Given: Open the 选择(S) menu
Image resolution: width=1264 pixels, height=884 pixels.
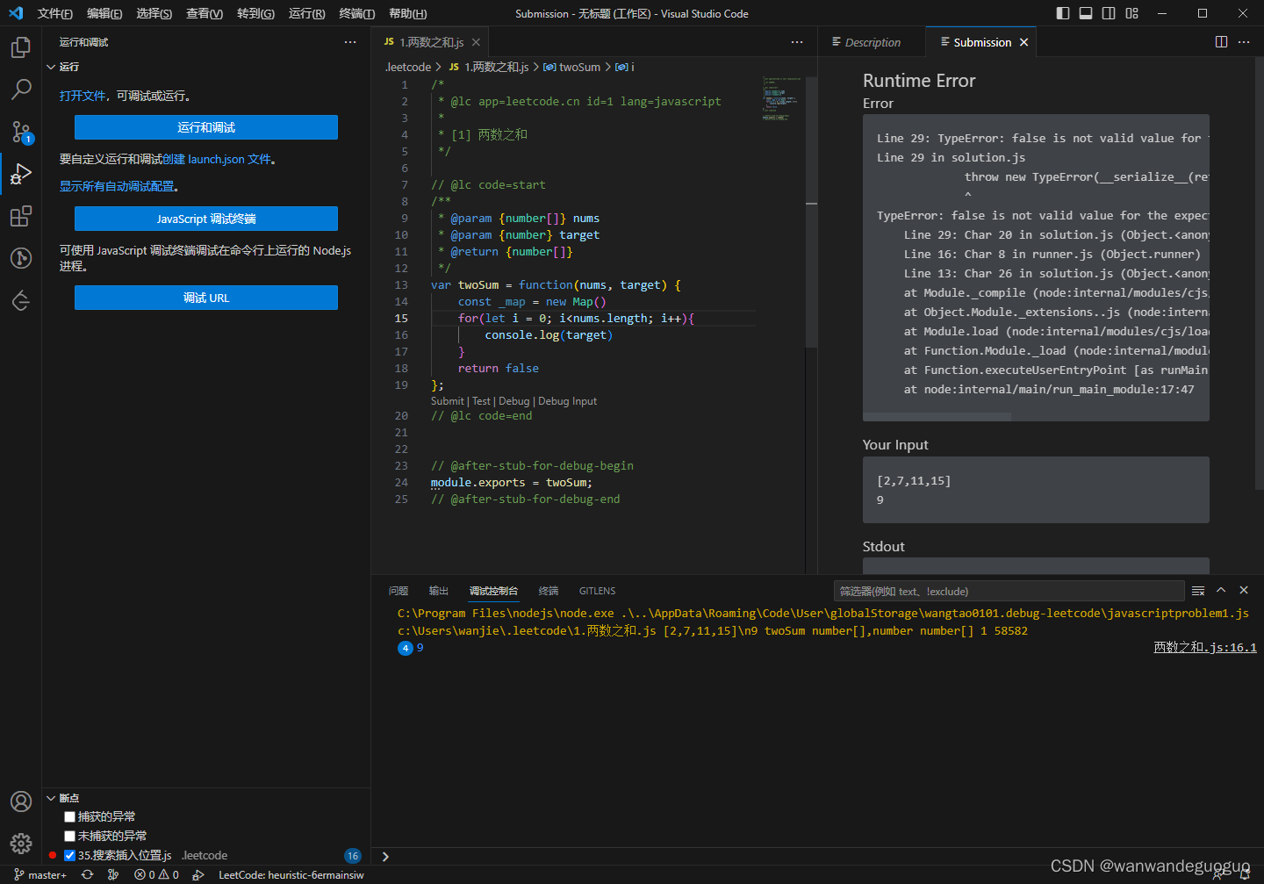Looking at the screenshot, I should (x=154, y=13).
